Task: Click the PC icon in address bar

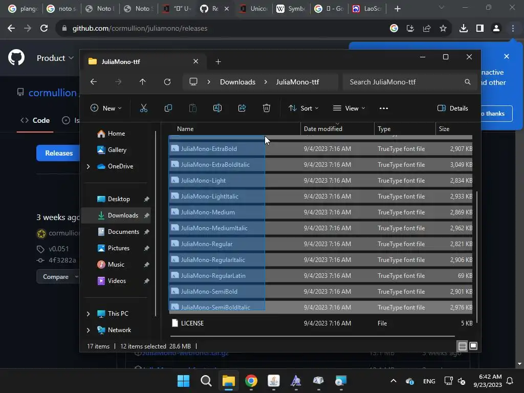Action: (193, 82)
